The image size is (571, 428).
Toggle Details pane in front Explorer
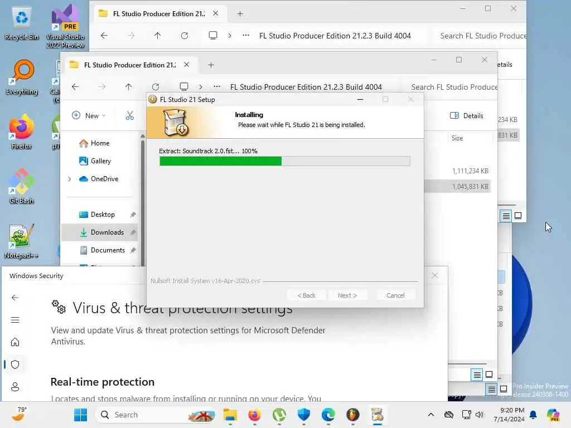[x=467, y=116]
